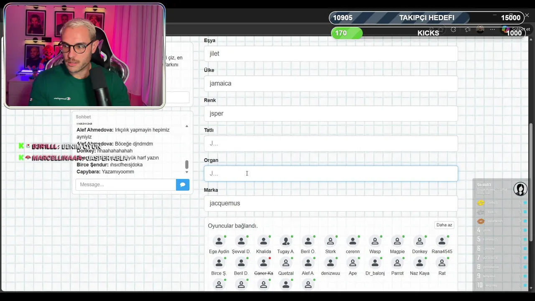Click the Organ field label
Image resolution: width=535 pixels, height=301 pixels.
pos(211,160)
